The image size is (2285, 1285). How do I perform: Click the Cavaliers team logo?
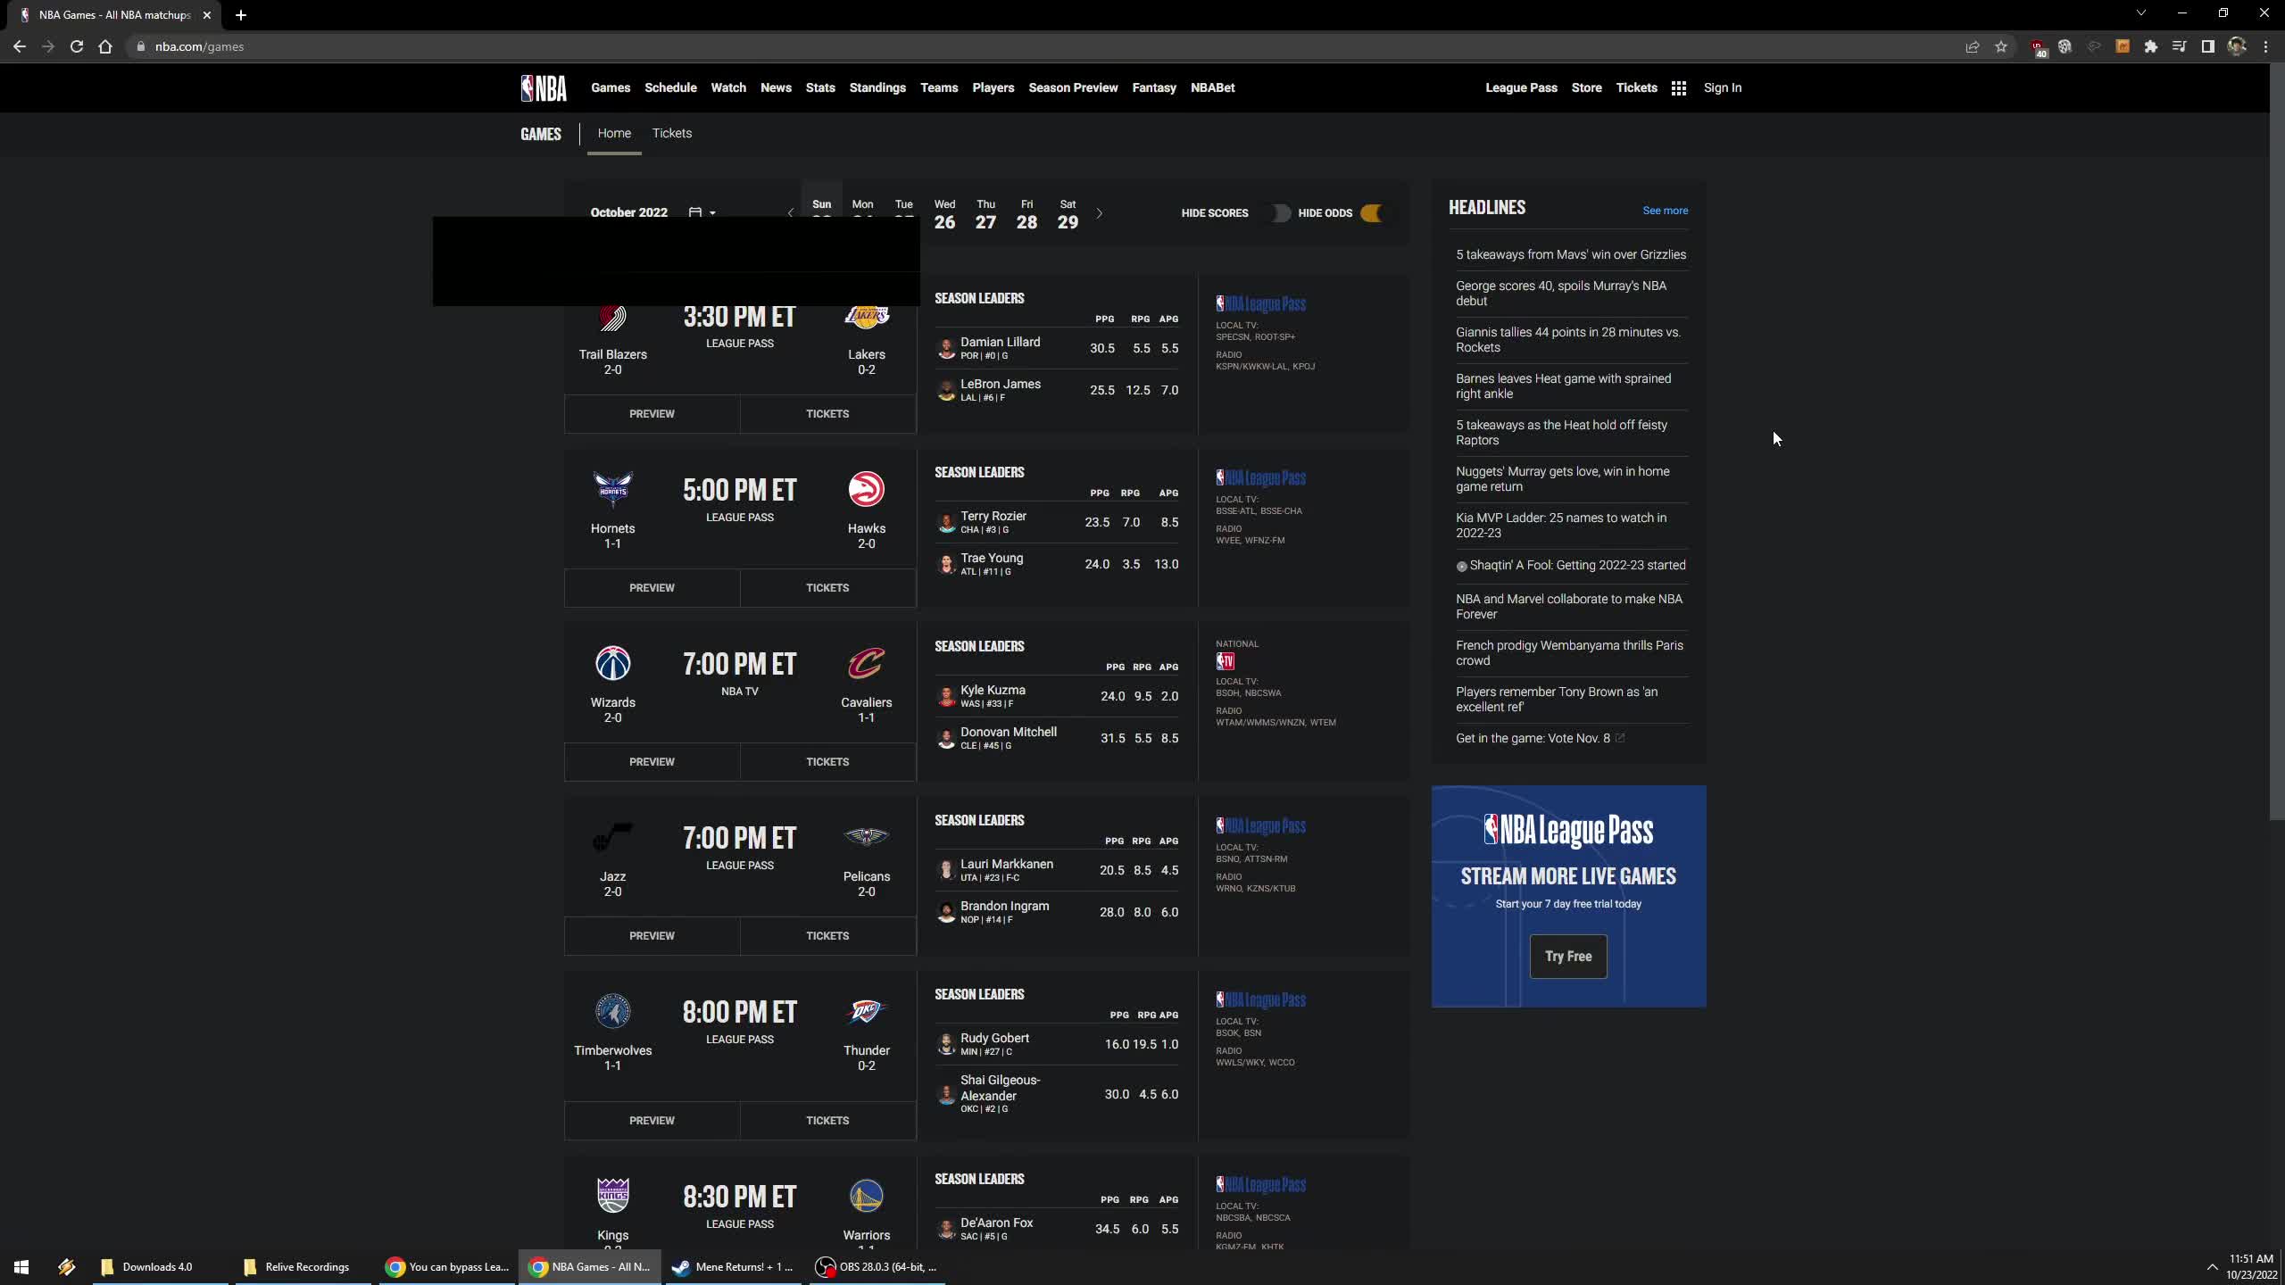coord(866,663)
